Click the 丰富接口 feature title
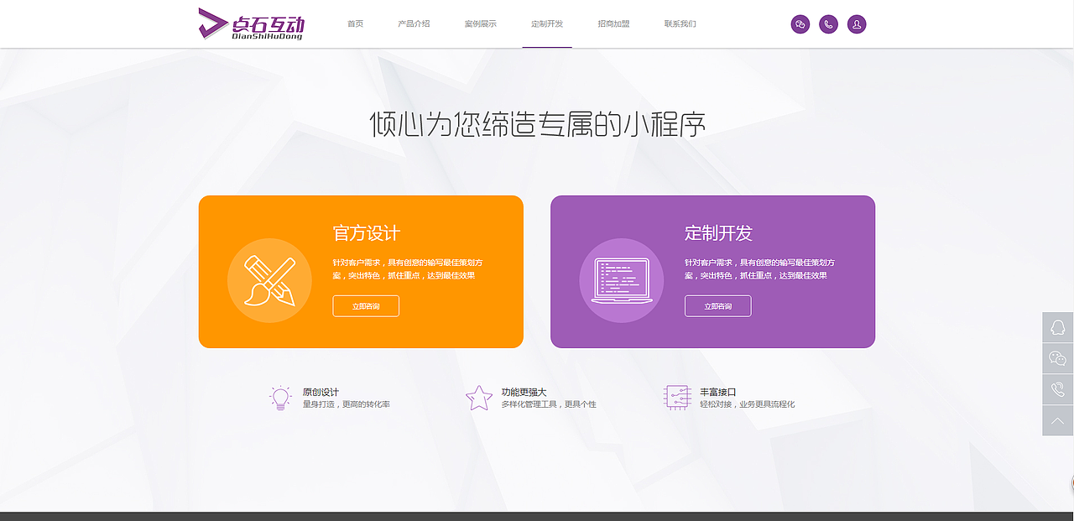The height and width of the screenshot is (521, 1074). 718,392
